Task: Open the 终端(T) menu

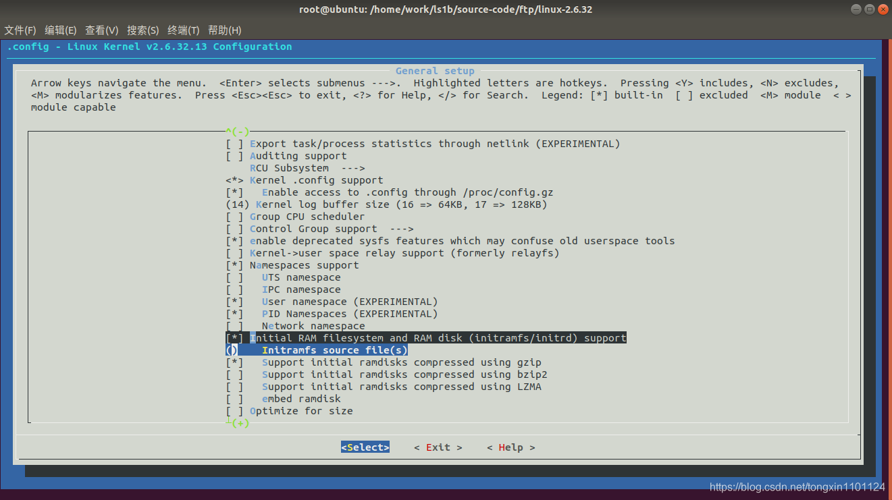Action: (183, 30)
